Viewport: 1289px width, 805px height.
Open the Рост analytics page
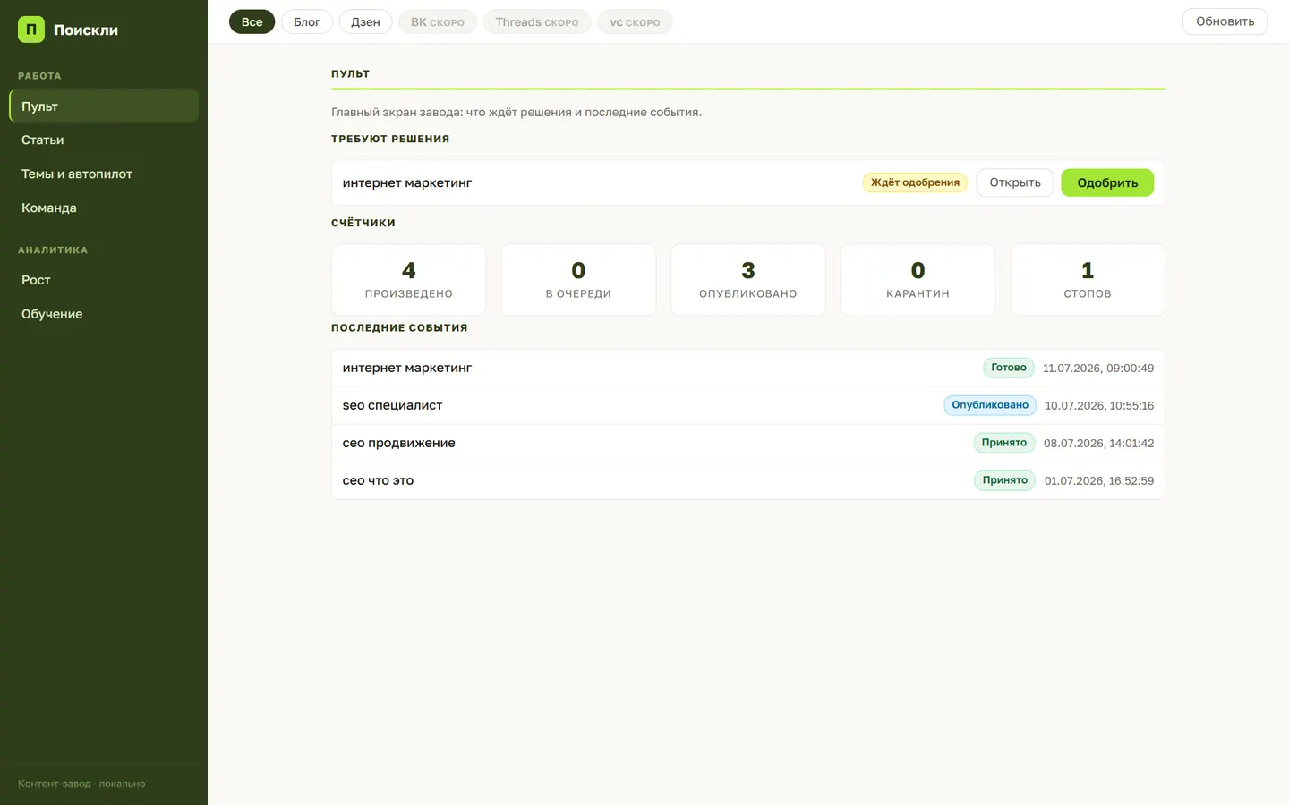tap(104, 280)
